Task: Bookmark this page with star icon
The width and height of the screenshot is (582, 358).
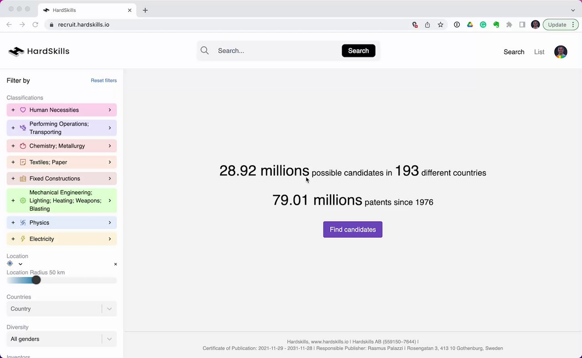Action: [x=440, y=25]
